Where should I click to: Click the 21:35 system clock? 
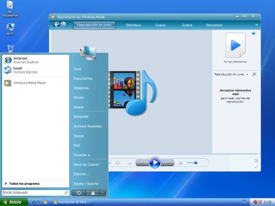tap(267, 202)
